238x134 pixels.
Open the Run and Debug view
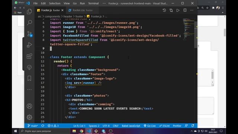click(29, 45)
